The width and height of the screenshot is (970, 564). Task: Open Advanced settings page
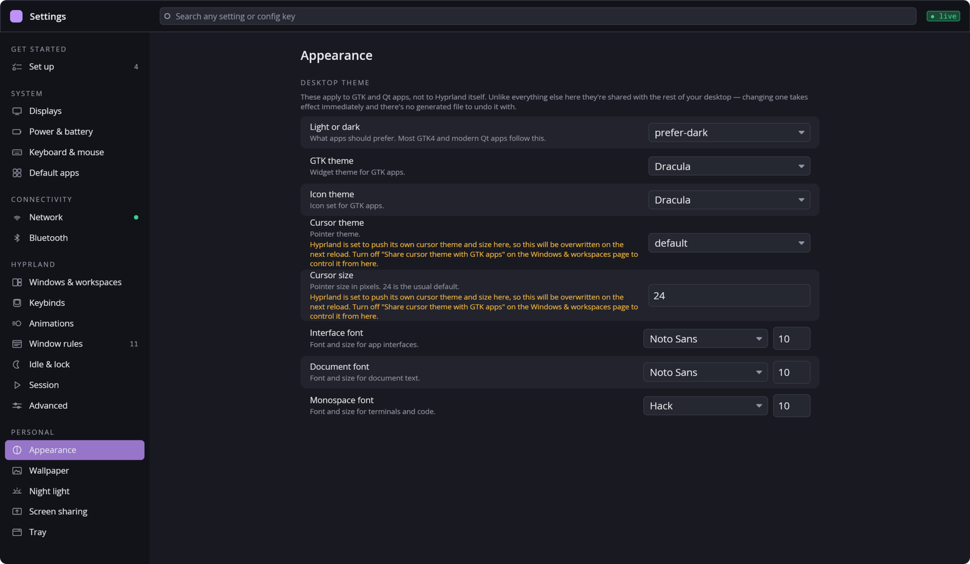pos(75,406)
